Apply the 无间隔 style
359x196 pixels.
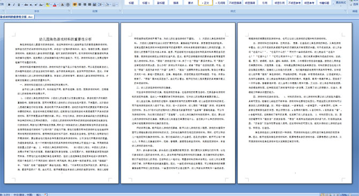point(220,3)
